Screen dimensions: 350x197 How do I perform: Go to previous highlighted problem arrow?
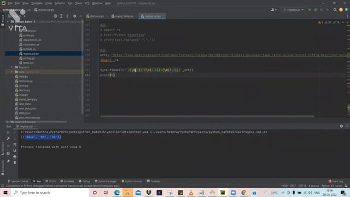click(343, 22)
